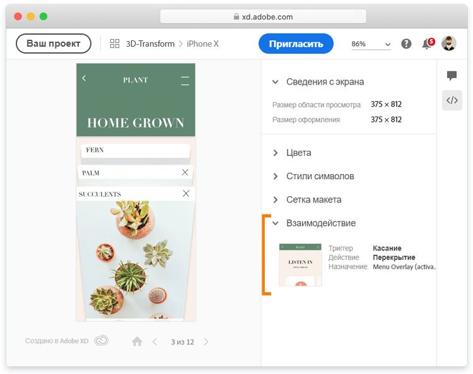Click the HOME GROWN heading
Viewport: 473px width, 374px height.
point(136,123)
